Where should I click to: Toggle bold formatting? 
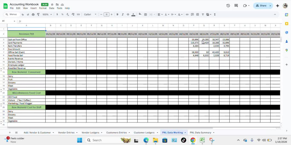tap(117, 14)
